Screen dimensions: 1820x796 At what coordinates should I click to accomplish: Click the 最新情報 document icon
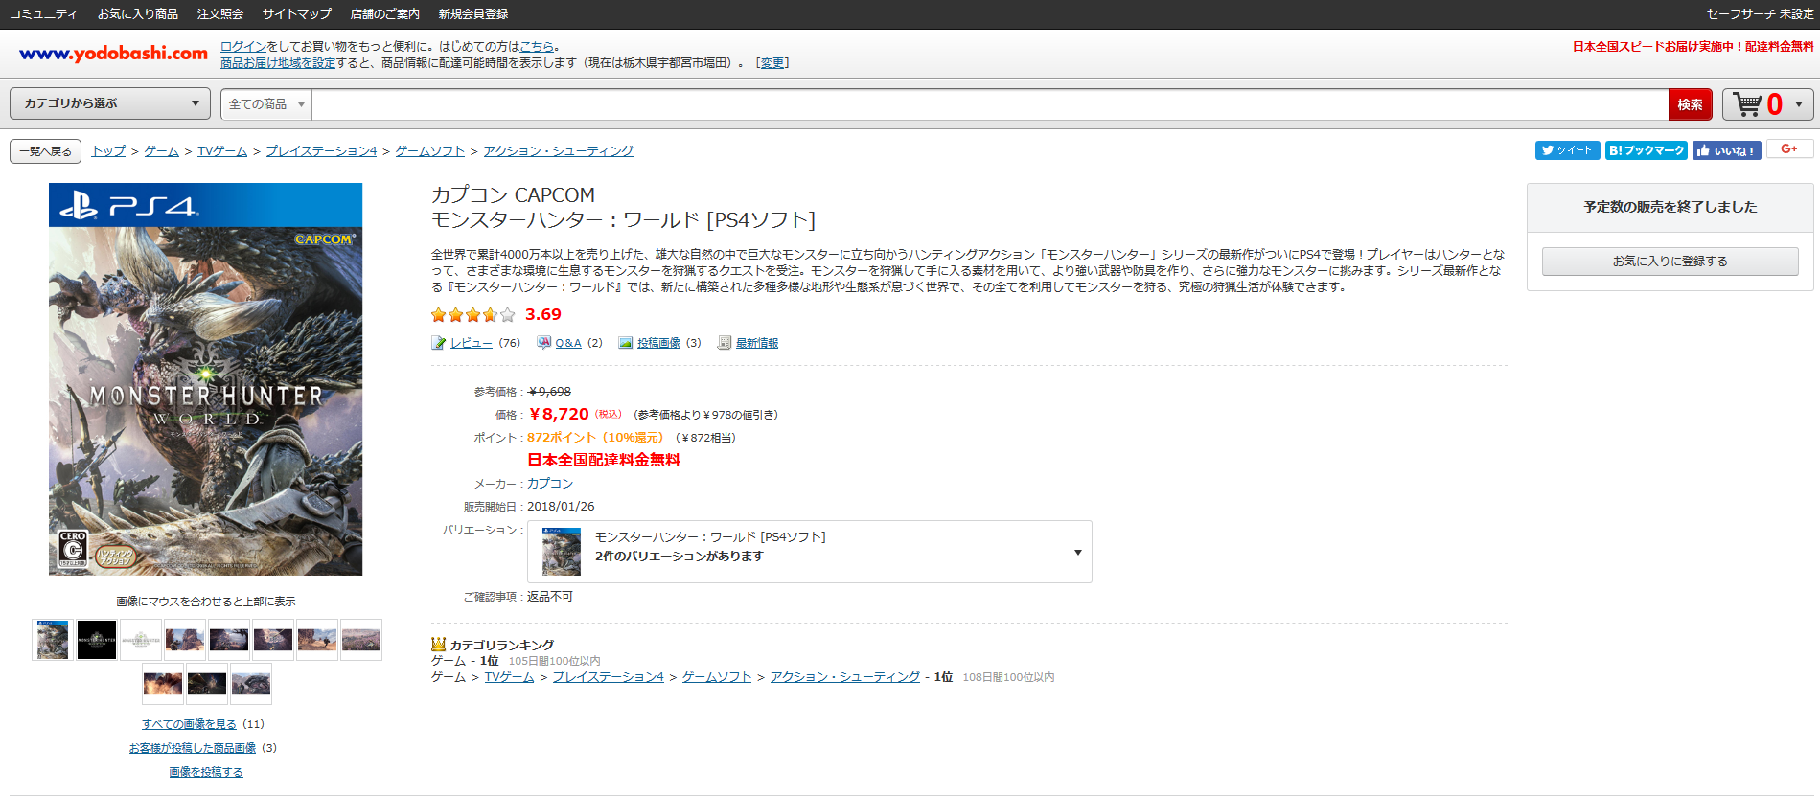725,343
